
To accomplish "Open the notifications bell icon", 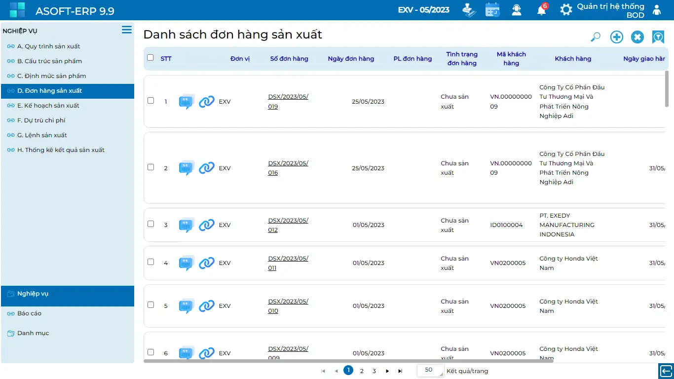I will (x=541, y=10).
